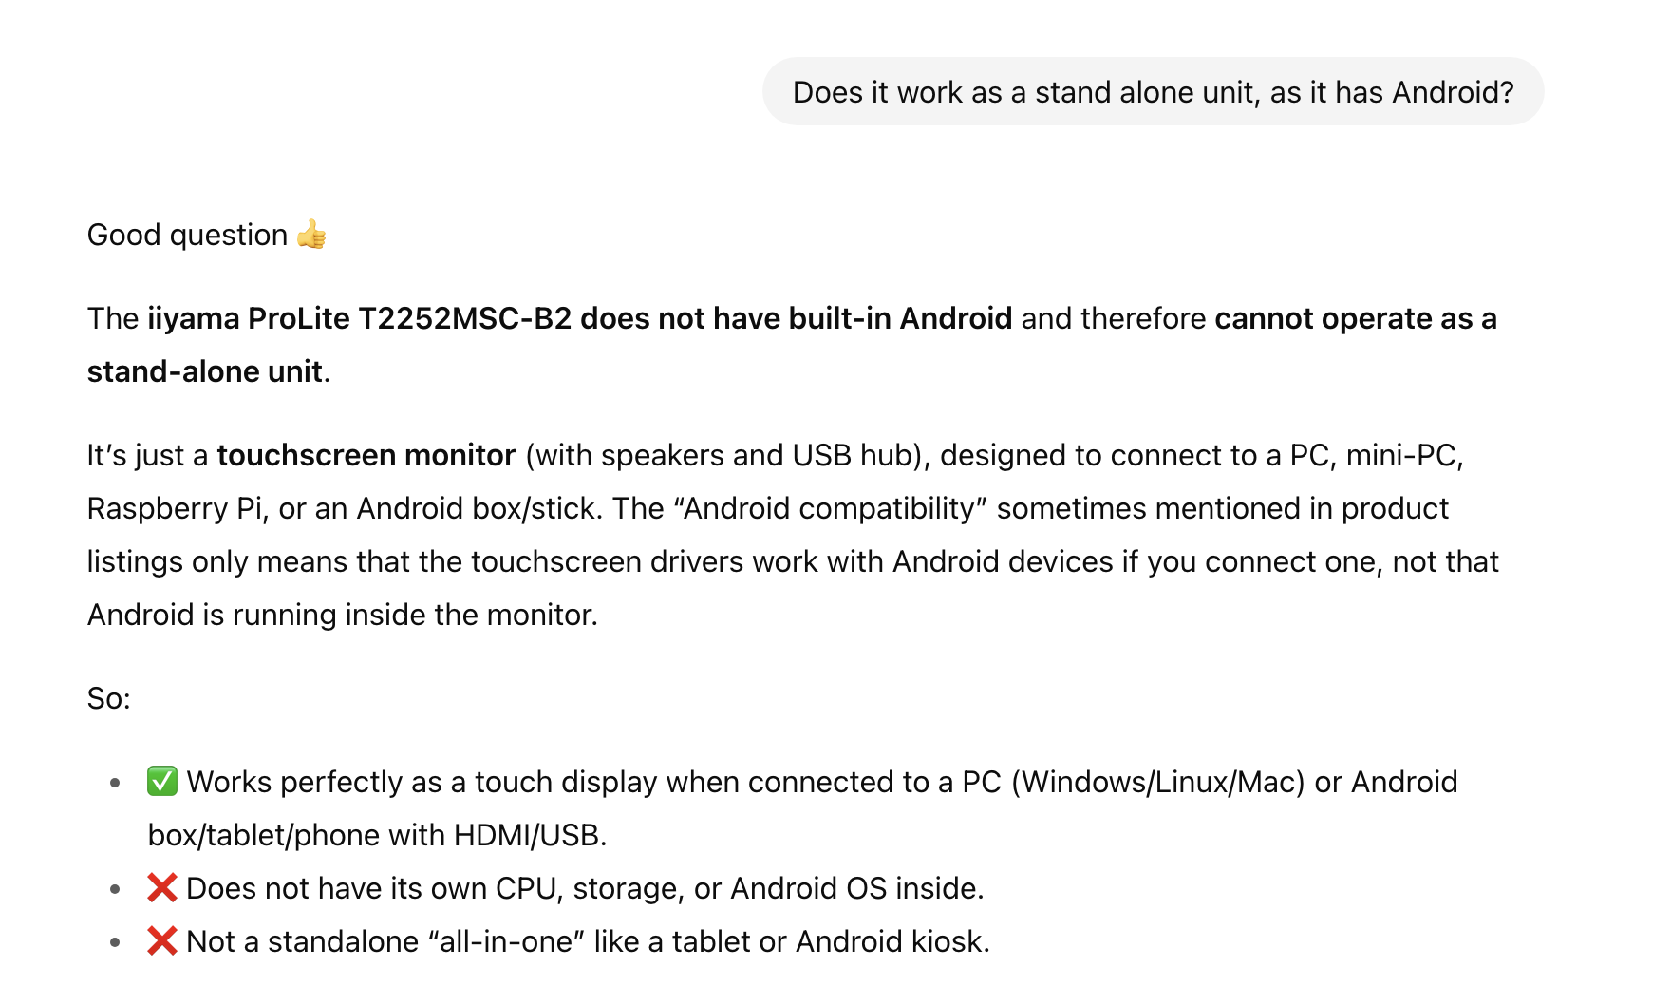The image size is (1671, 986).
Task: Click the 'So:' line
Action: point(109,698)
